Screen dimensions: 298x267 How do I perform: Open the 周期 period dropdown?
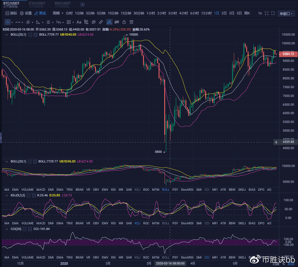click(x=58, y=13)
